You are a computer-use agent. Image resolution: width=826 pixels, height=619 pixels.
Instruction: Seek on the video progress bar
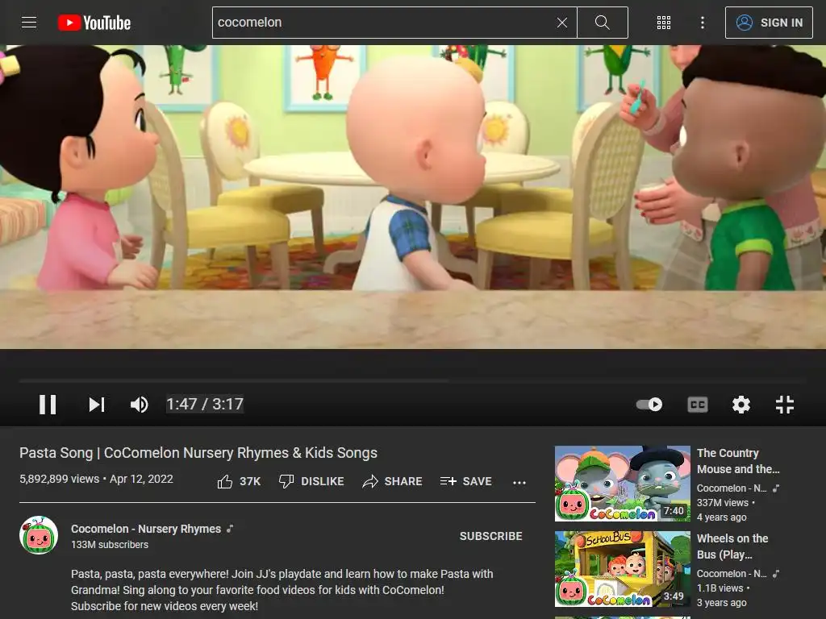tap(412, 380)
